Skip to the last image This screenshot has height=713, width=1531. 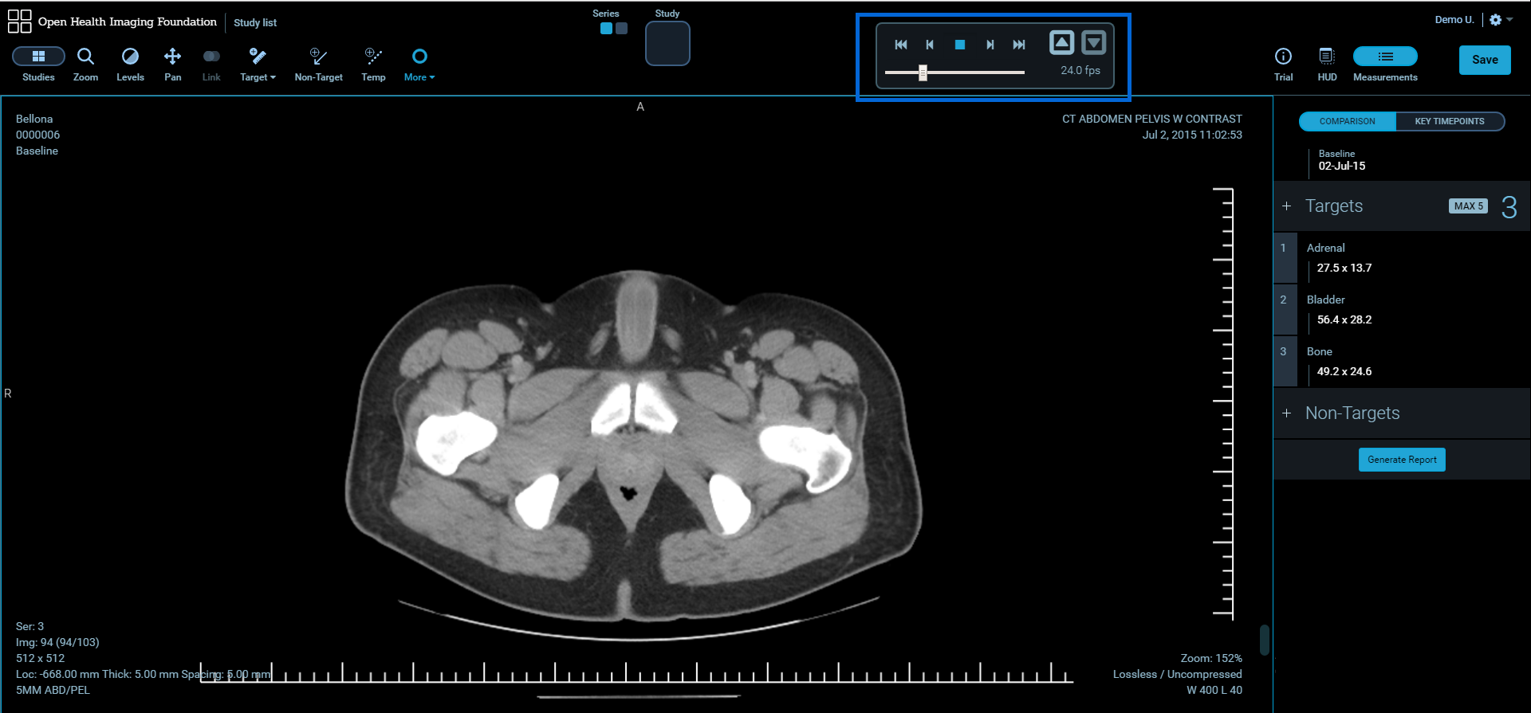[x=1019, y=45]
